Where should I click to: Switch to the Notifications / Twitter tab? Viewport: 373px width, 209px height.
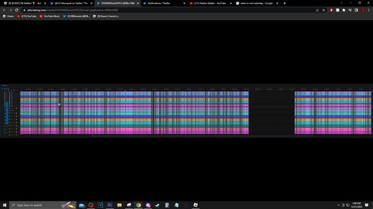tap(164, 3)
